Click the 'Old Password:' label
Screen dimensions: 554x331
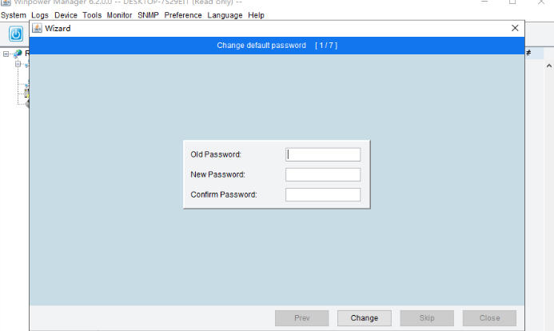[216, 154]
